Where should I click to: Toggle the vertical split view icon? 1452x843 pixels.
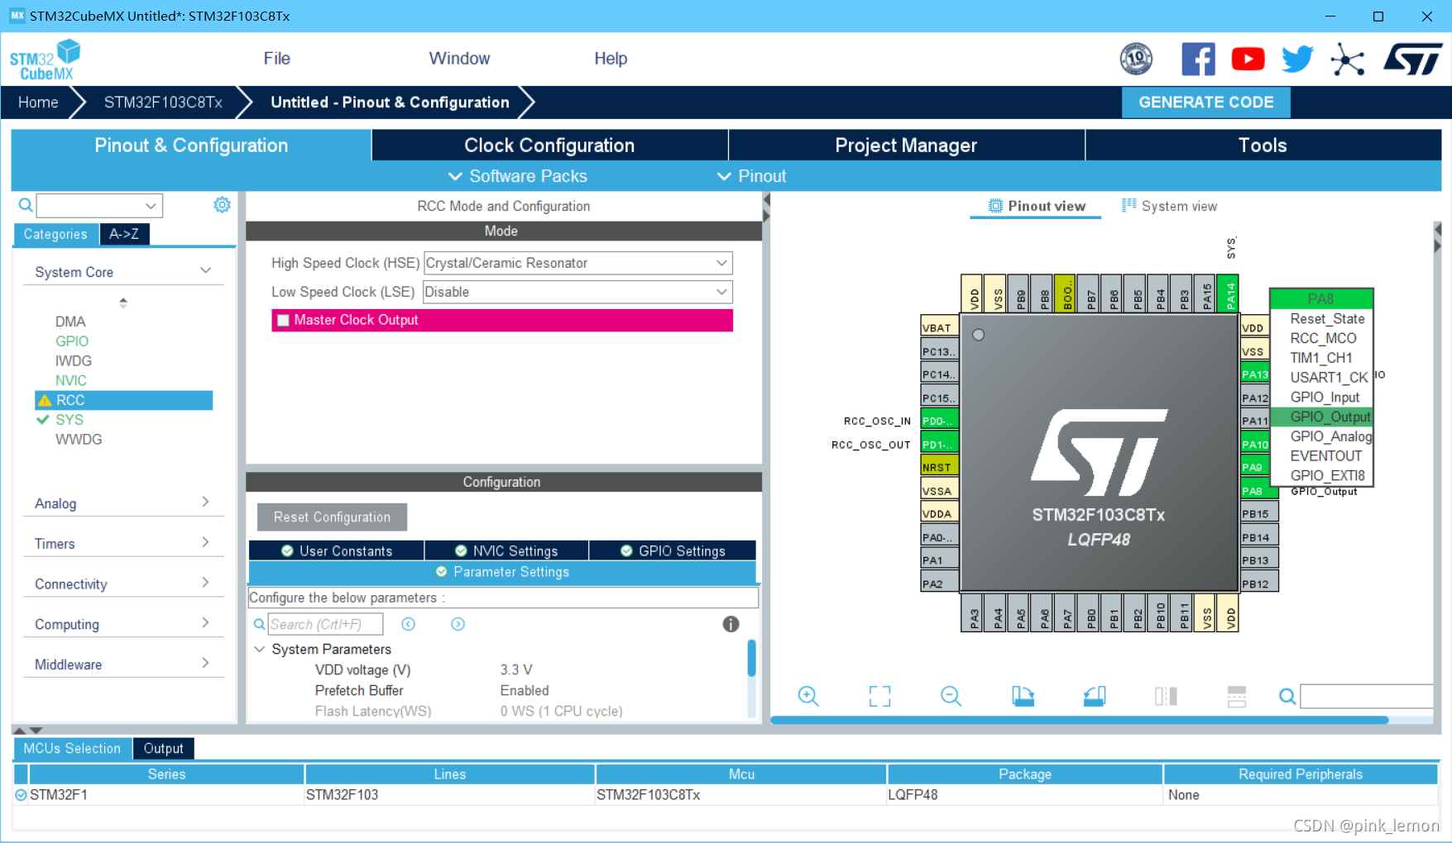(x=1166, y=696)
